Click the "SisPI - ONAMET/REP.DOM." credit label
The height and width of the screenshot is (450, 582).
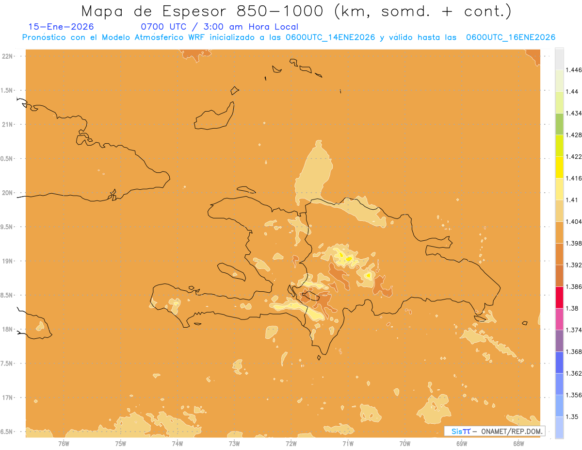495,431
